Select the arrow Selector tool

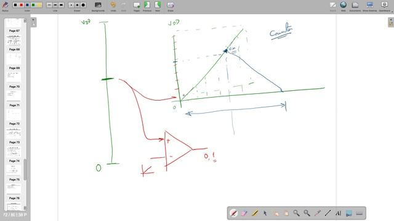point(265,213)
